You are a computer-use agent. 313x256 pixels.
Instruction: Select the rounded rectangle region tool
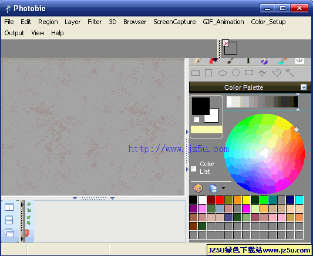(x=249, y=73)
